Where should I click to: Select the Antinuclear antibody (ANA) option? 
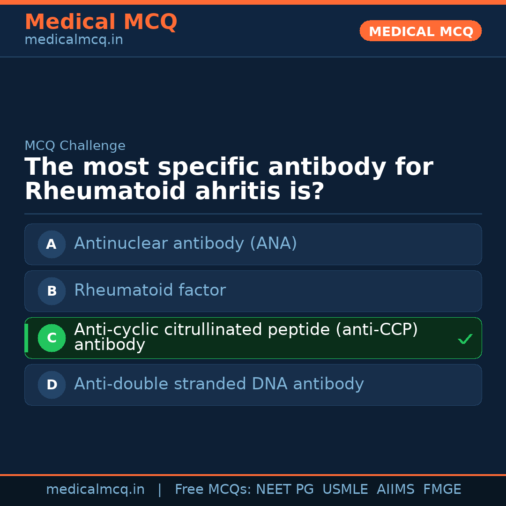click(186, 244)
